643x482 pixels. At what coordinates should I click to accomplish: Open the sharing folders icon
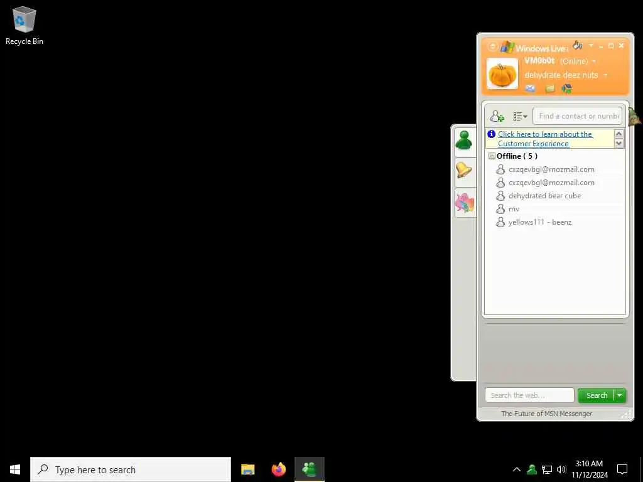pos(550,88)
